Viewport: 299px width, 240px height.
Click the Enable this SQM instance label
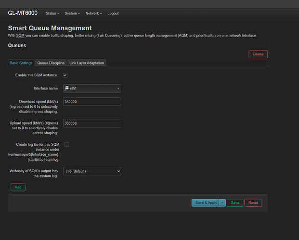(37, 75)
